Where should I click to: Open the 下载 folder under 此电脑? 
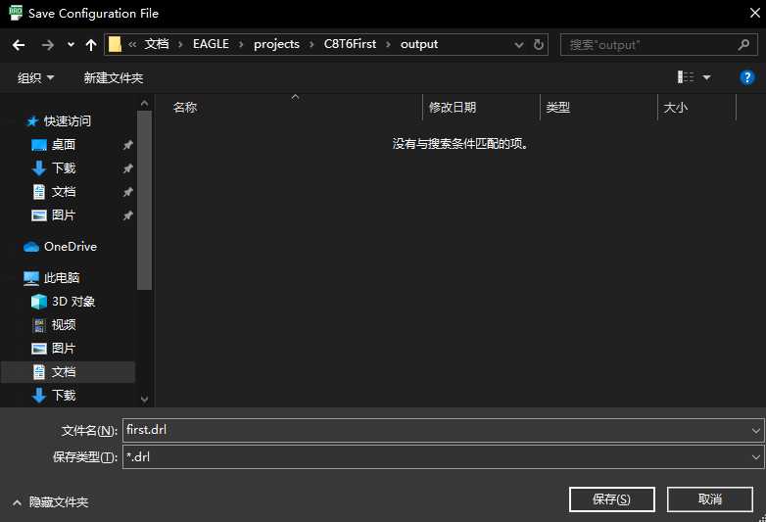pyautogui.click(x=64, y=395)
